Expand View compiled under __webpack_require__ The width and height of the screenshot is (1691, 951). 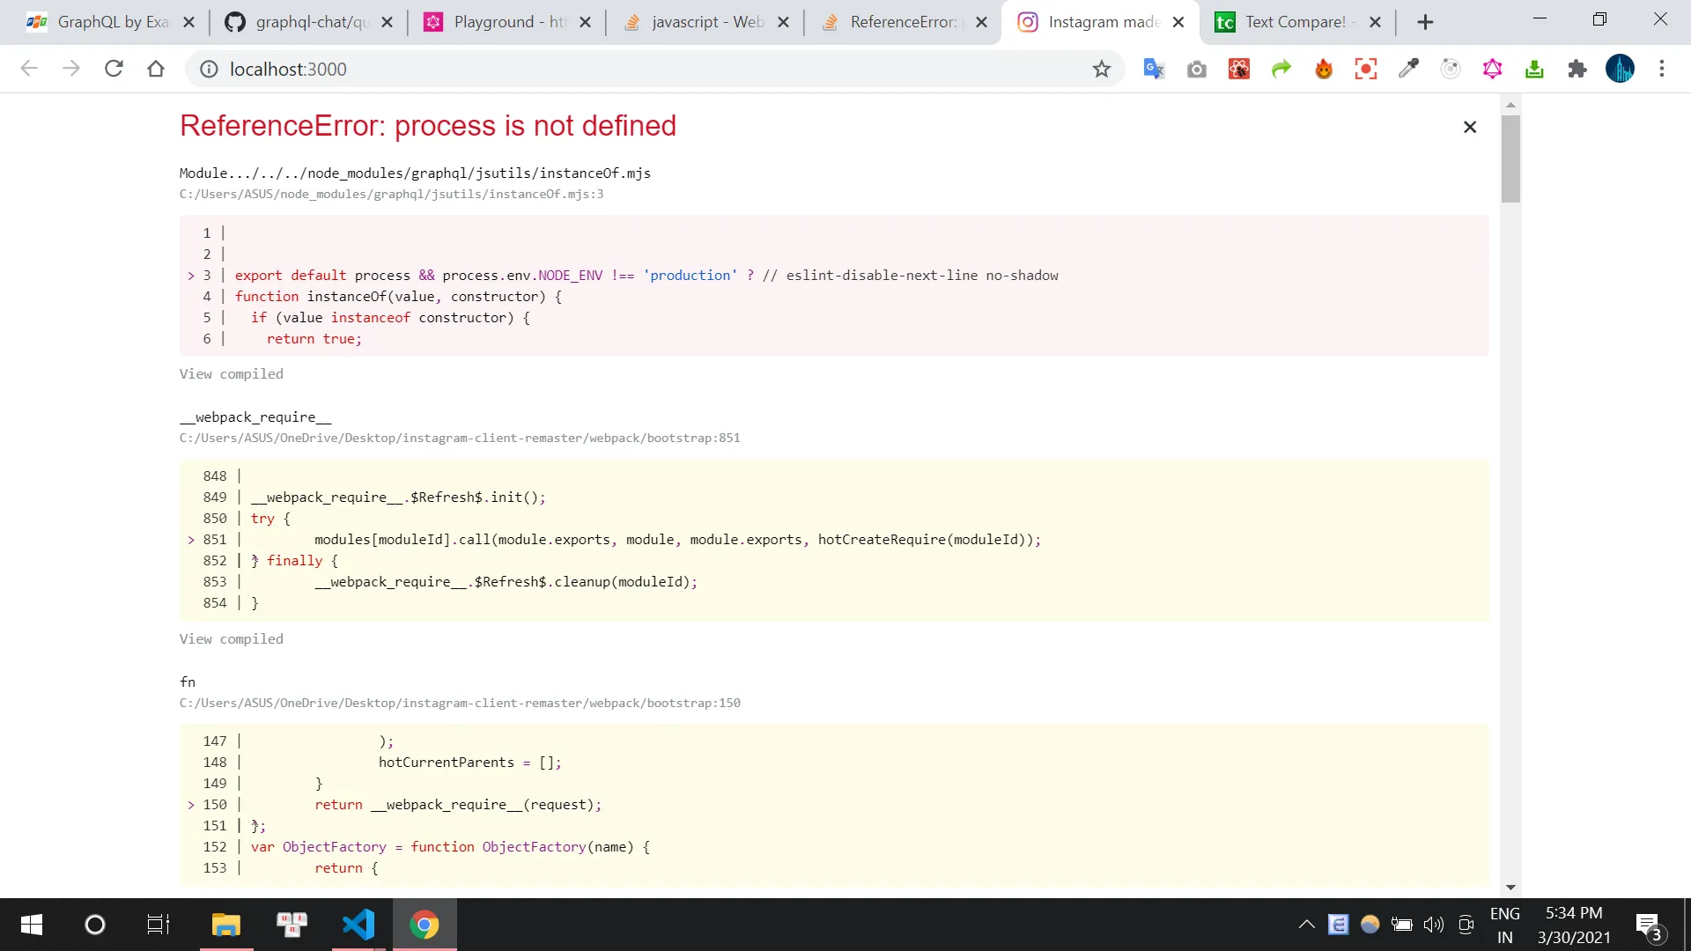click(x=231, y=639)
